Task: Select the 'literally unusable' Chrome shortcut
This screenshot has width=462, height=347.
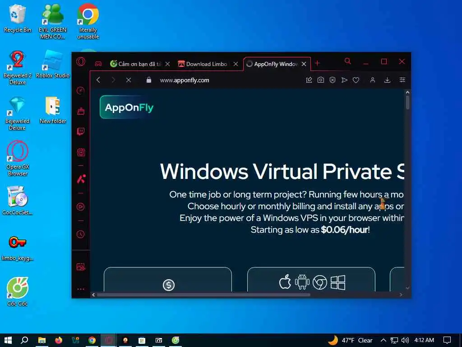Action: pos(88,21)
